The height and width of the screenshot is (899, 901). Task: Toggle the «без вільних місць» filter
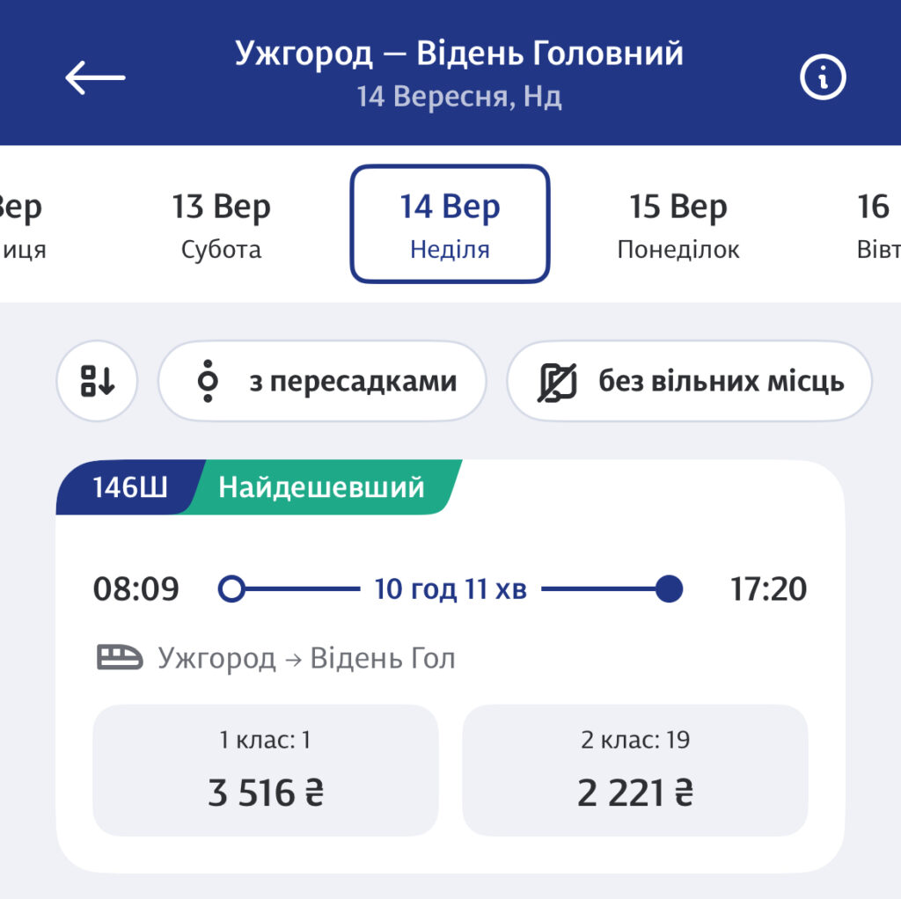[x=689, y=382]
